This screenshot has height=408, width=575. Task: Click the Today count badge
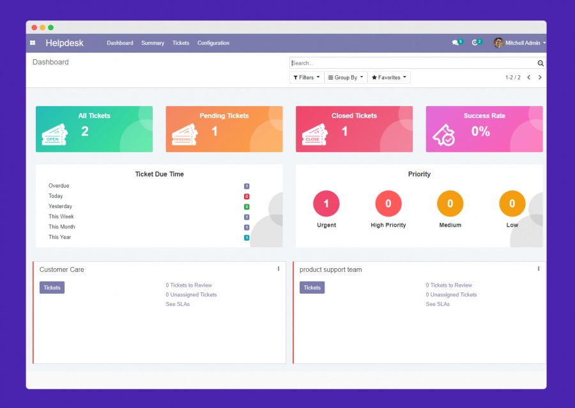coord(247,197)
